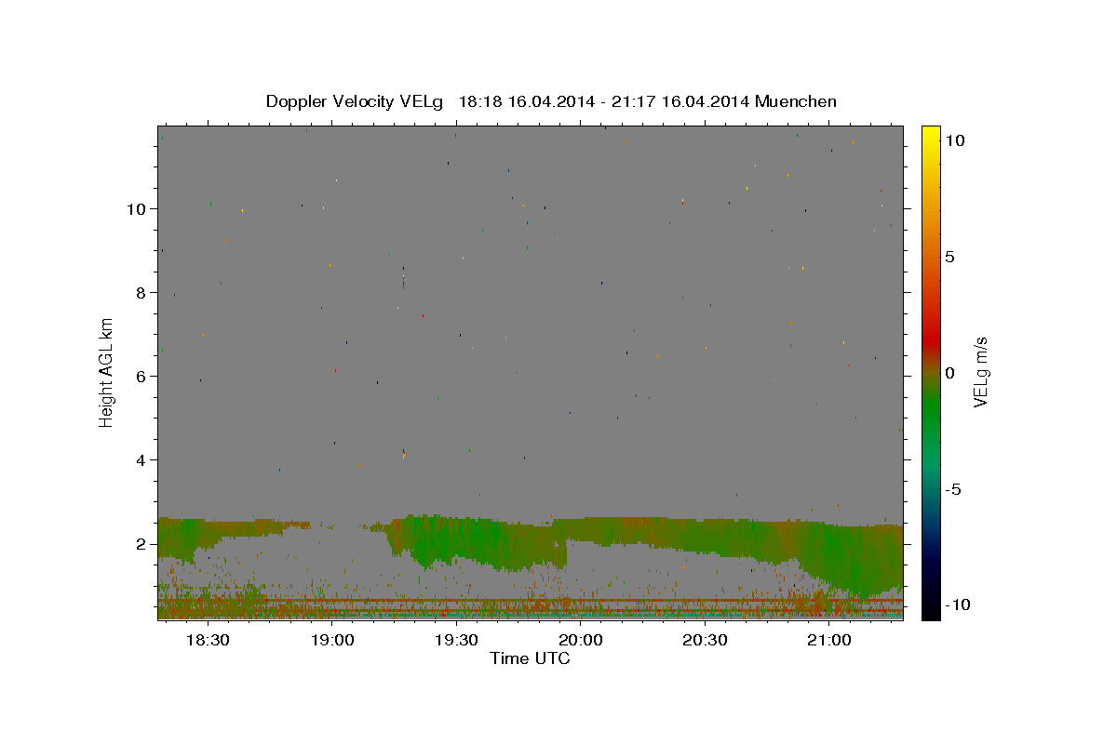Click the 'VELg m/s' colorbar label

click(x=980, y=373)
